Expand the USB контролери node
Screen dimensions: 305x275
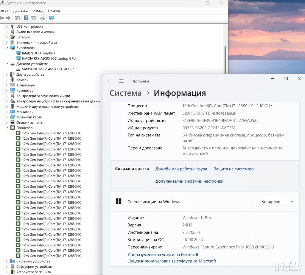(7, 27)
